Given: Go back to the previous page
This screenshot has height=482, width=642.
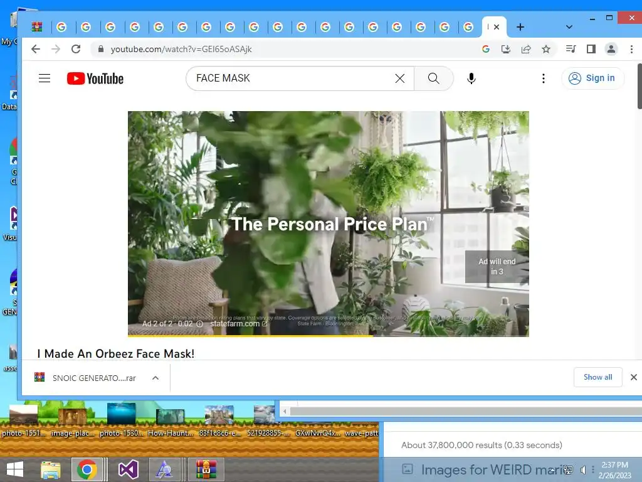Looking at the screenshot, I should 36,49.
